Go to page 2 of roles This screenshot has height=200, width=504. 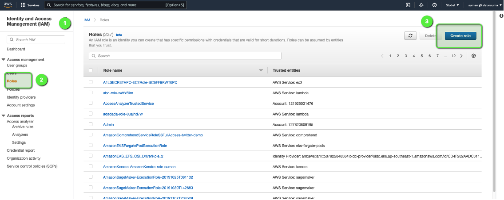point(397,56)
